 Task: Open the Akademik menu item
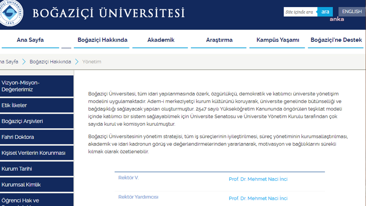[x=161, y=40]
